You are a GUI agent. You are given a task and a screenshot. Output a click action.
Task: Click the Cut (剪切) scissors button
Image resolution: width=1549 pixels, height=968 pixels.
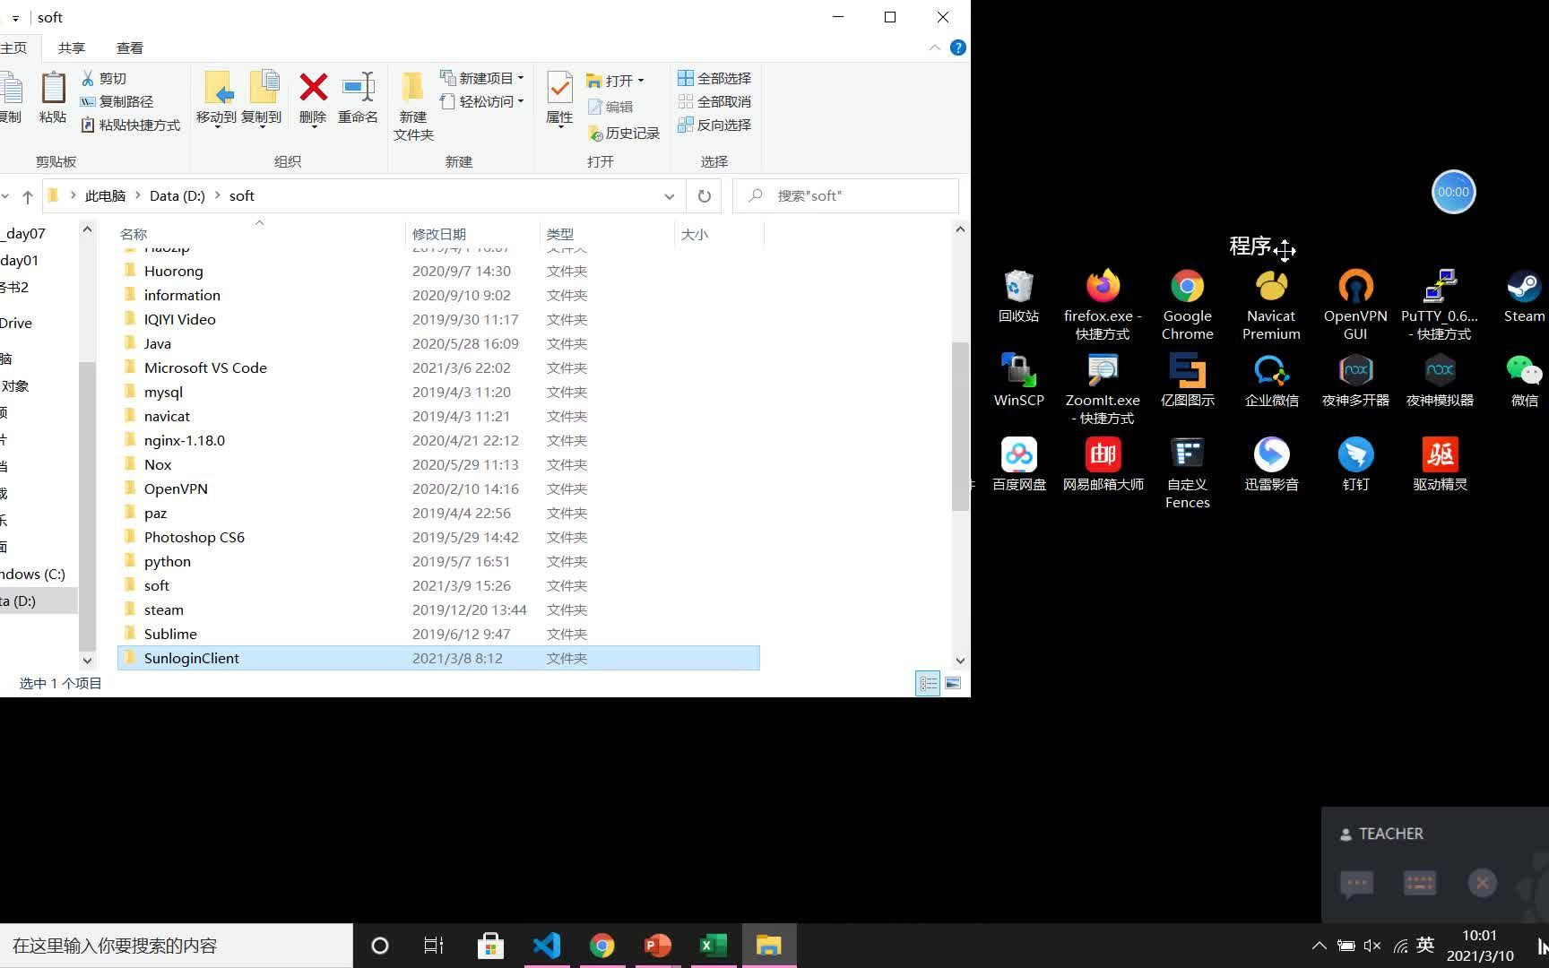click(x=104, y=79)
